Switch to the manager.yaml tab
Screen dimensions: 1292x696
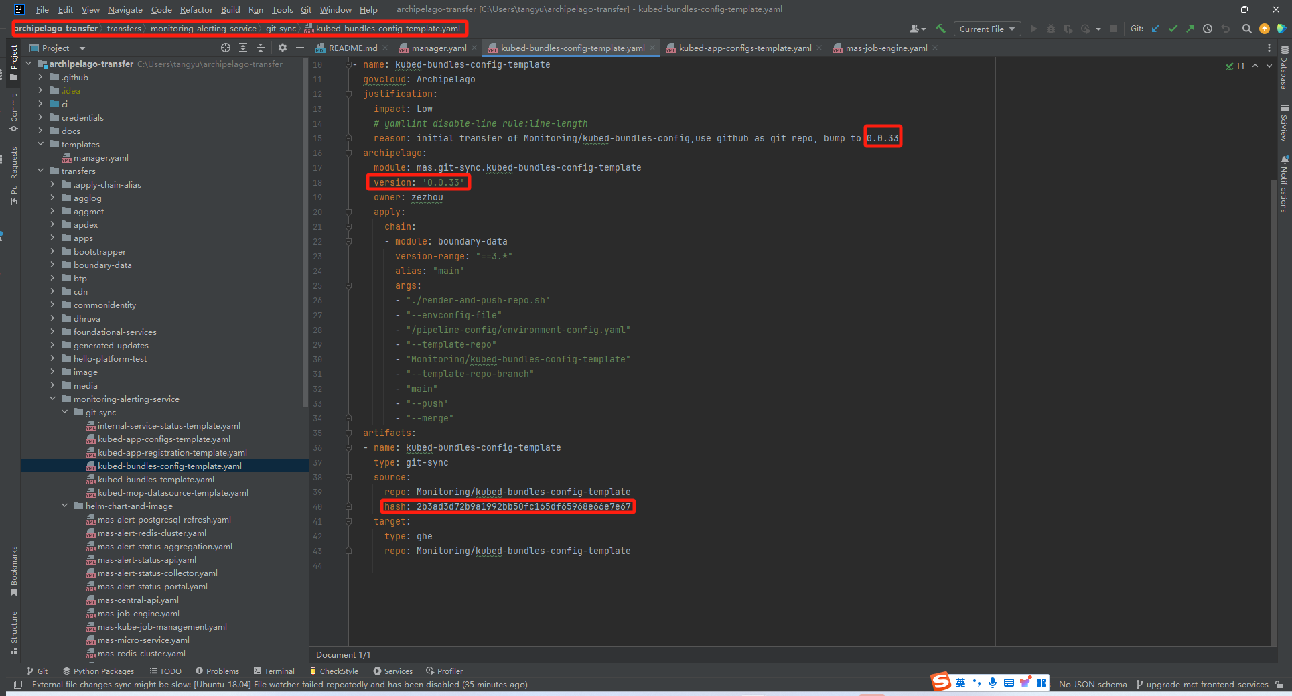point(439,48)
